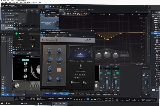Toggle loop in the transport bar
This screenshot has width=160, height=106.
[99, 99]
